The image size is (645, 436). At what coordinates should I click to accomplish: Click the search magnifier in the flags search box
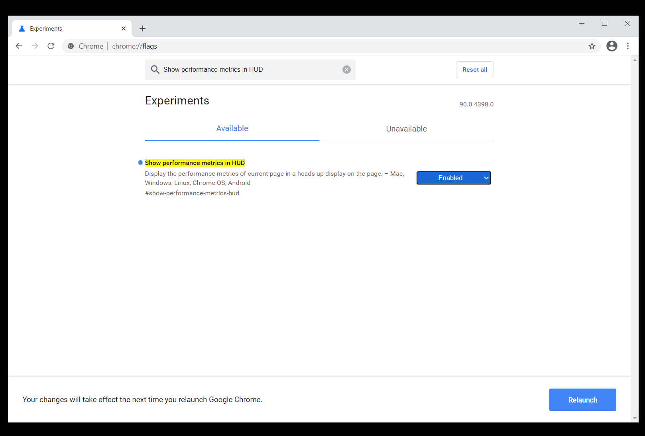(x=155, y=69)
